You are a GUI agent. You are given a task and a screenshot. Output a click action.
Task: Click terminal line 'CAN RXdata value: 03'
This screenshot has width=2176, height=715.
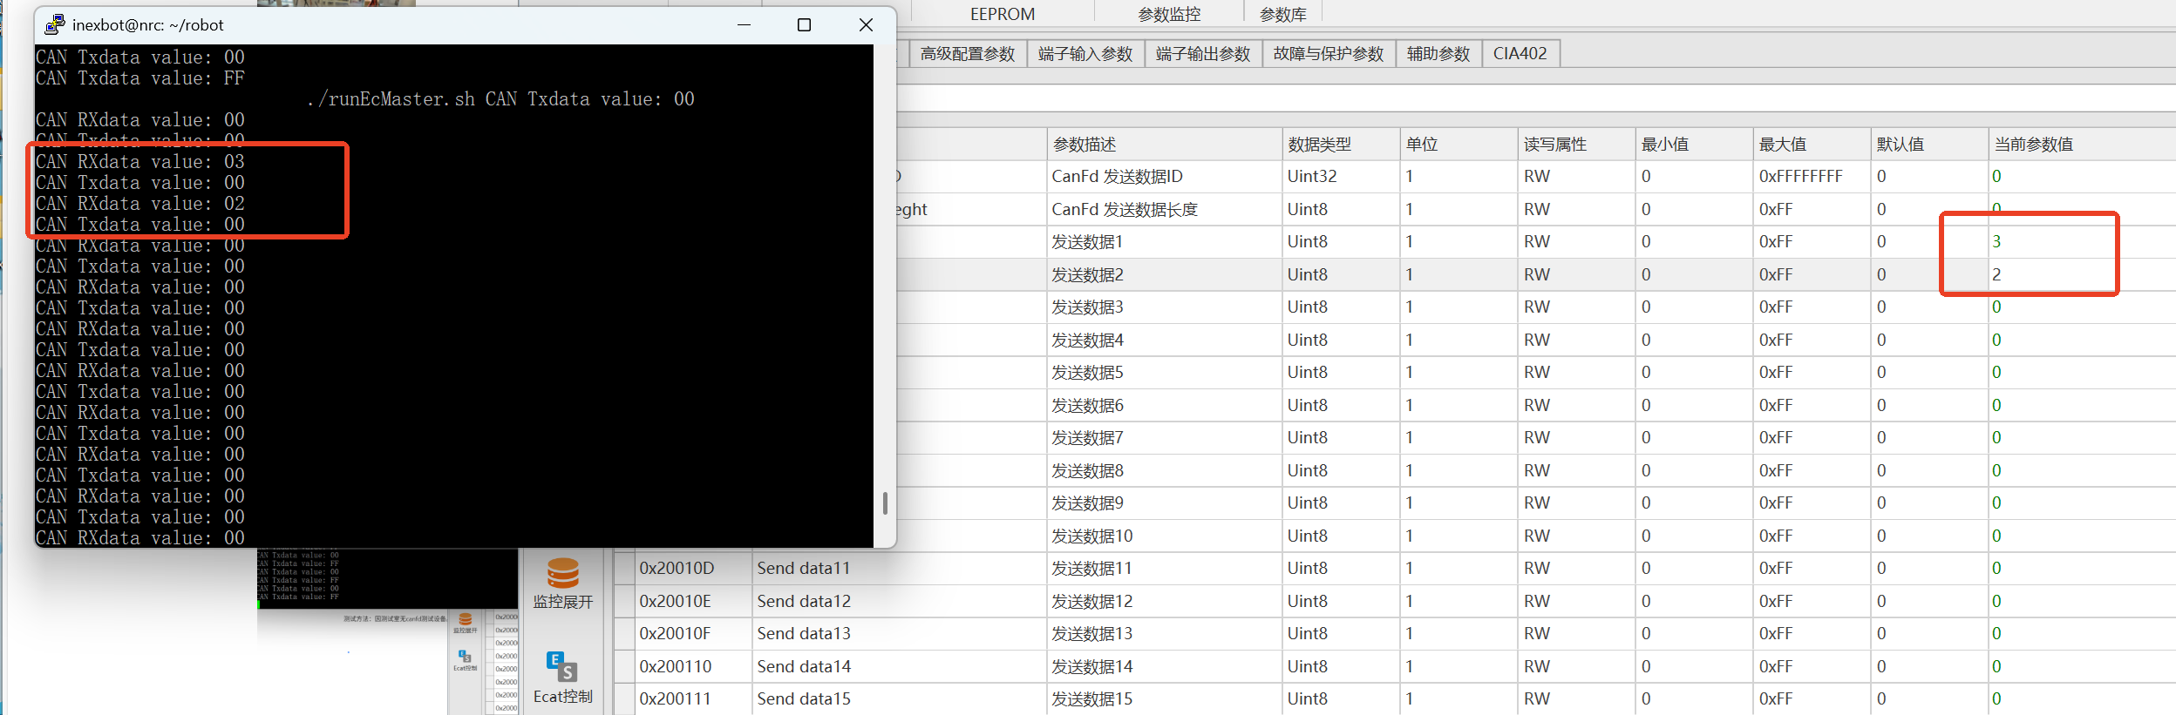140,161
